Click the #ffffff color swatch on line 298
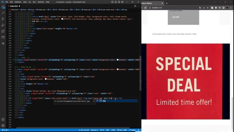The height and width of the screenshot is (132, 234). click(62, 19)
